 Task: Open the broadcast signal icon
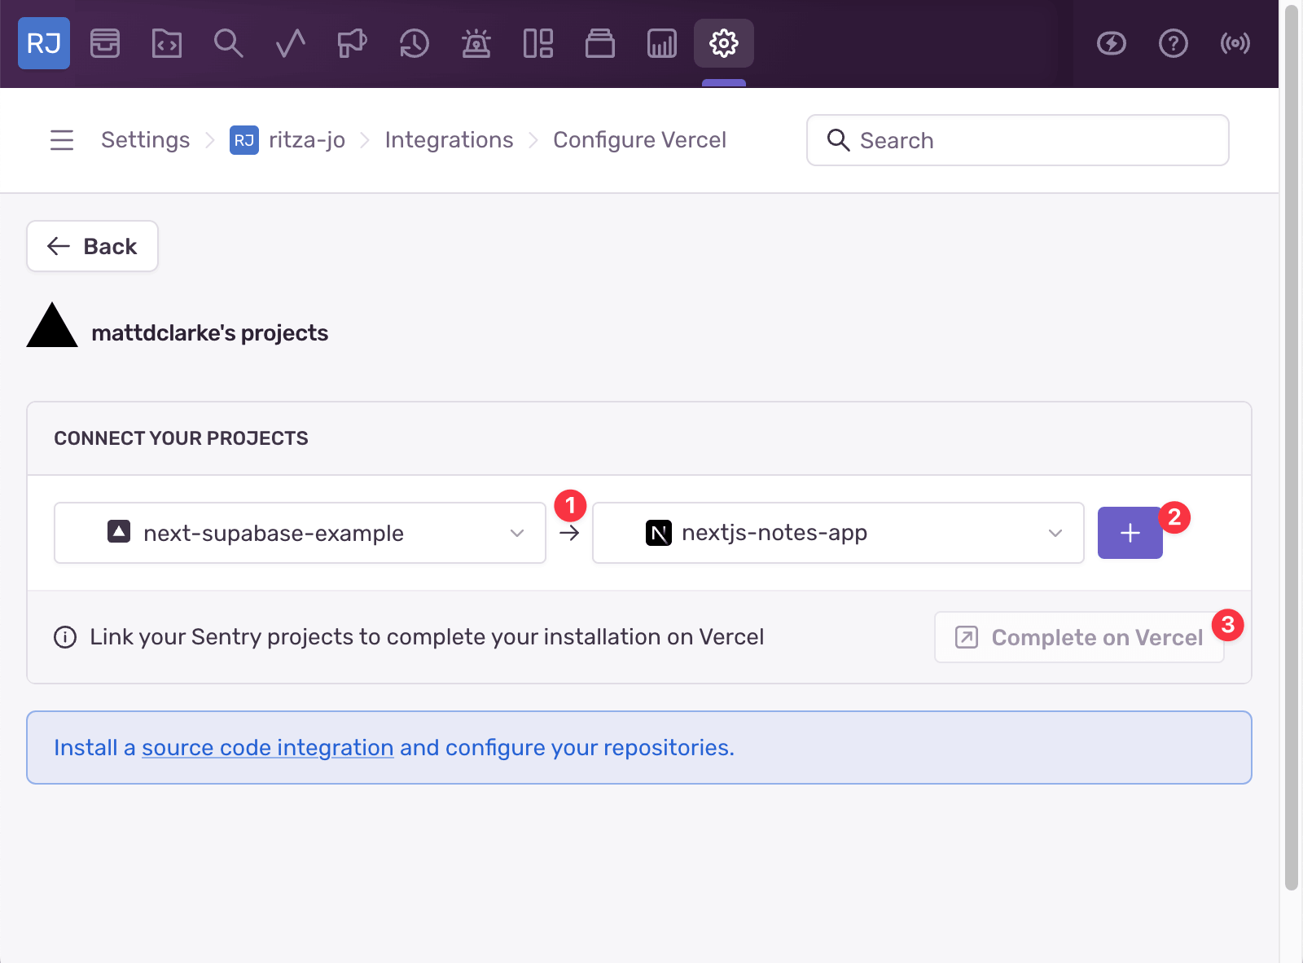1235,43
